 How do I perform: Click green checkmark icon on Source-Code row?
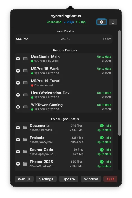102,150
